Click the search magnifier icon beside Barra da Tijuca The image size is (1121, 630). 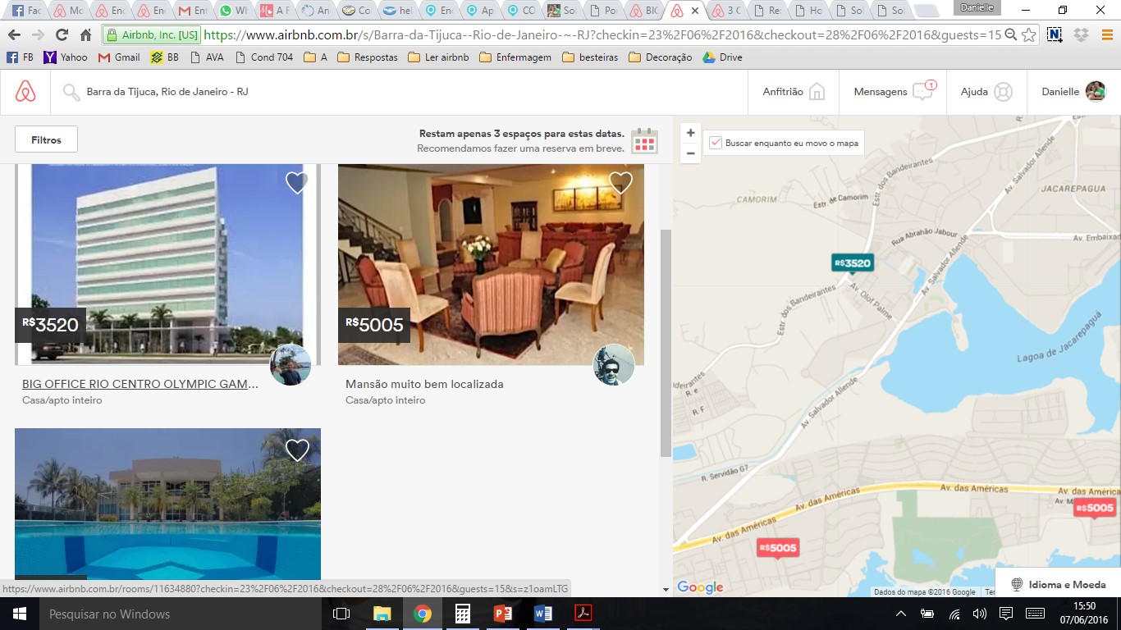pyautogui.click(x=71, y=92)
